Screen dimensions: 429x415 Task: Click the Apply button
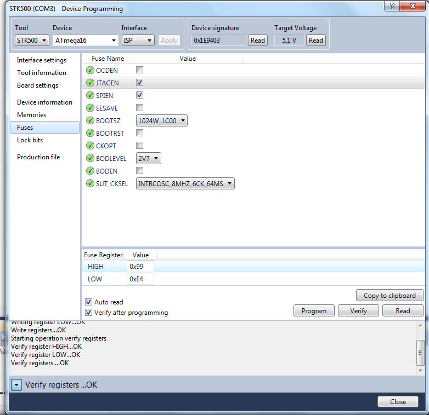click(169, 41)
